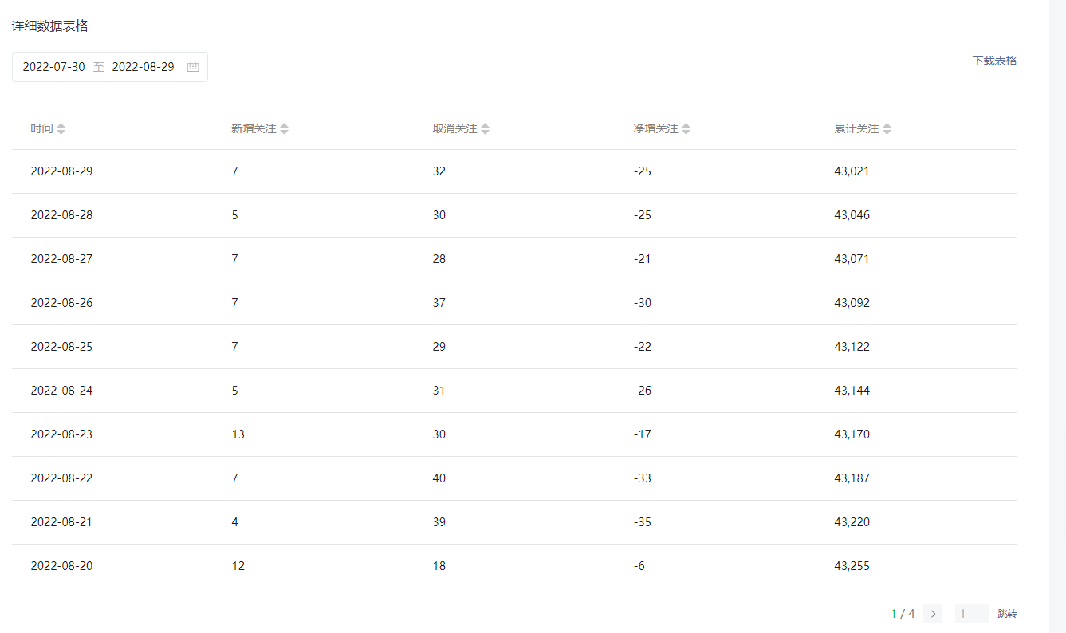1066x633 pixels.
Task: Click the 新增关注 header text
Action: 254,128
